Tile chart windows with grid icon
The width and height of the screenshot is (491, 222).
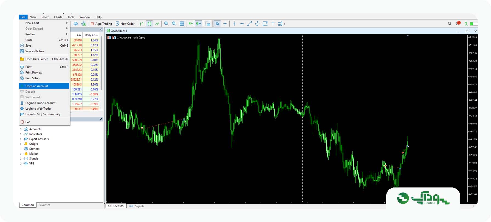click(x=182, y=24)
